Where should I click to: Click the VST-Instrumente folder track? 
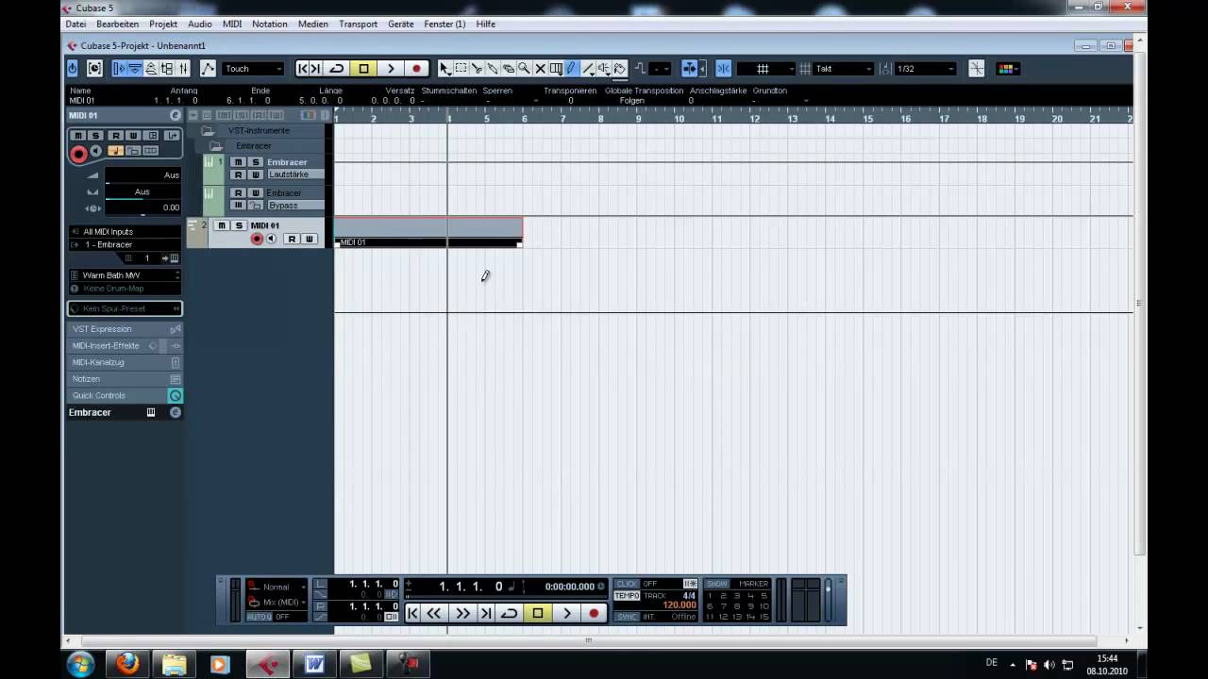pyautogui.click(x=259, y=130)
